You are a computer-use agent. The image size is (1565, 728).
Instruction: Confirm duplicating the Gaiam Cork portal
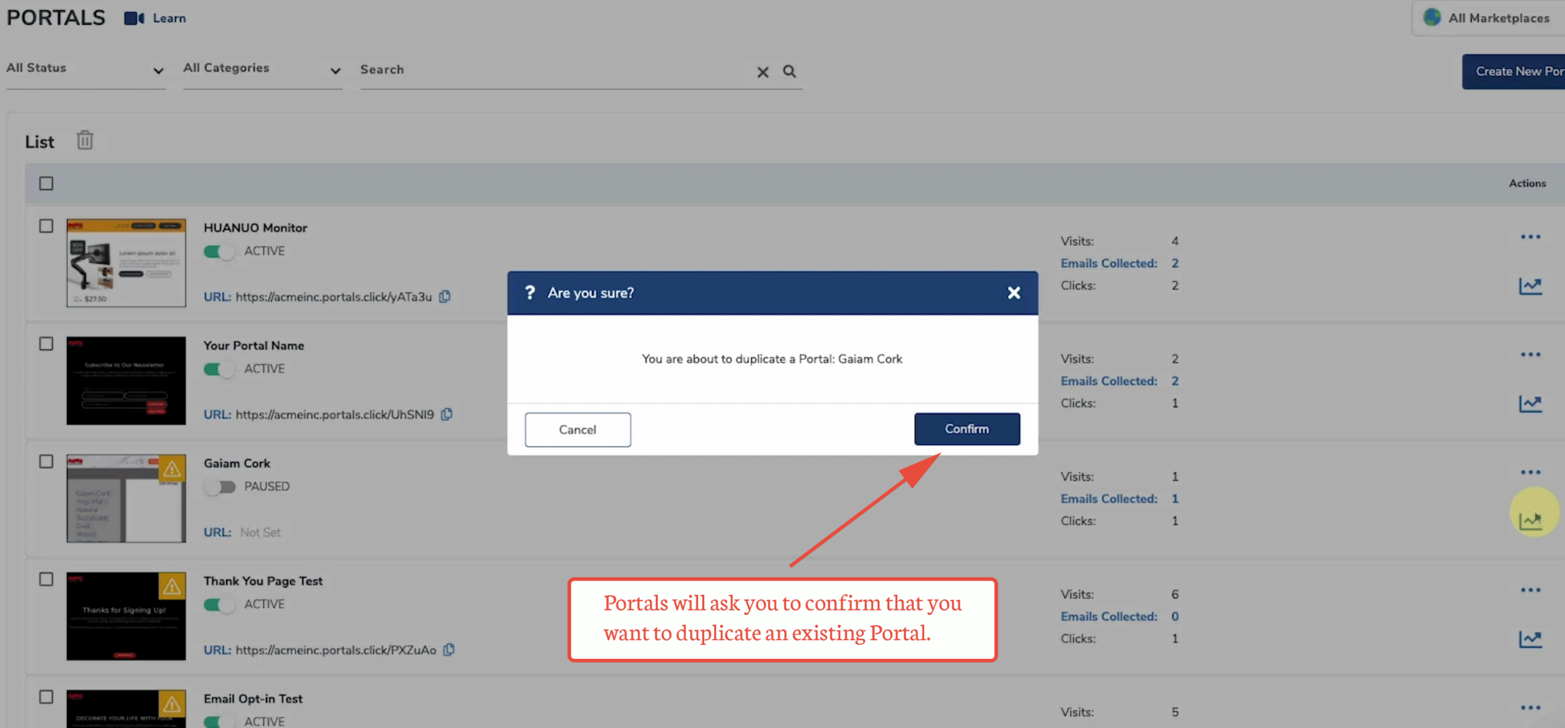(x=967, y=429)
